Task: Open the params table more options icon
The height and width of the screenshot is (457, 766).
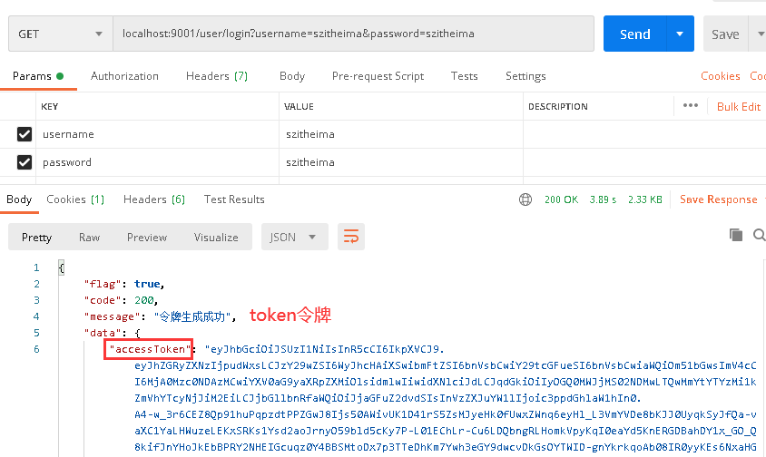Action: click(x=691, y=105)
